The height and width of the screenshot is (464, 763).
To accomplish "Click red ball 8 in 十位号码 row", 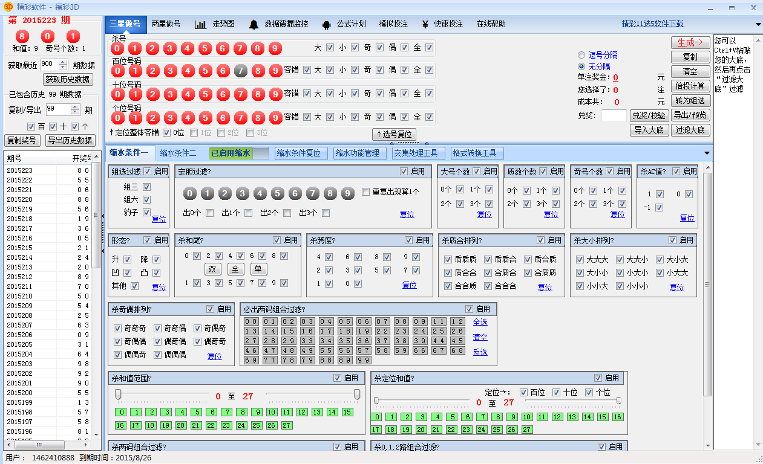I will click(x=258, y=94).
